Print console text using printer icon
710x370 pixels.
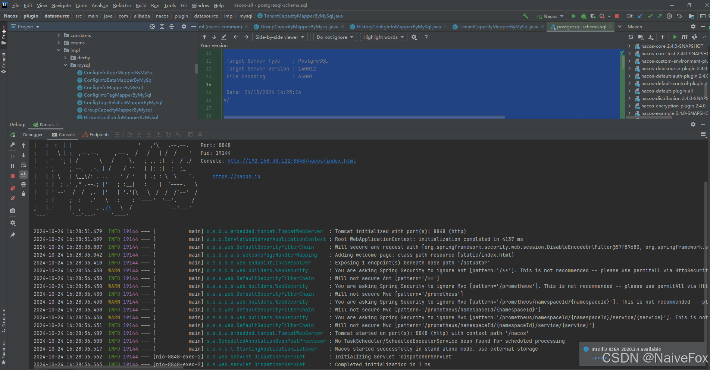tap(24, 185)
